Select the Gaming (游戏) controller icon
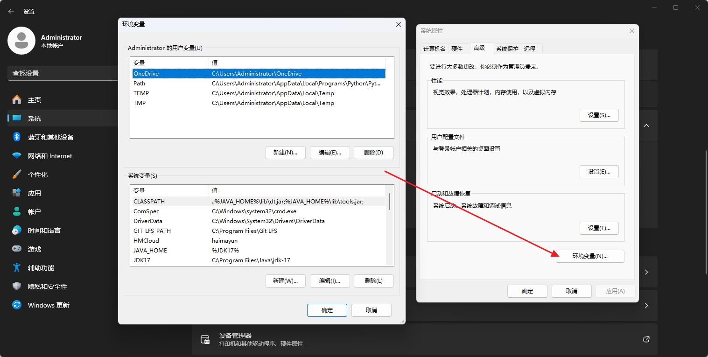The width and height of the screenshot is (708, 357). click(x=17, y=249)
